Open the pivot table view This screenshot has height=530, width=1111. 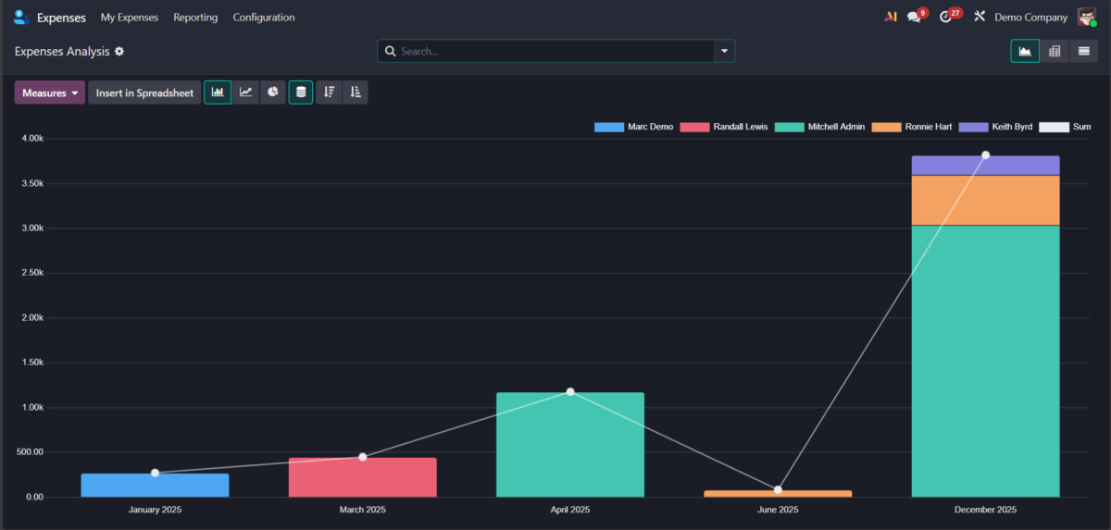coord(1055,52)
